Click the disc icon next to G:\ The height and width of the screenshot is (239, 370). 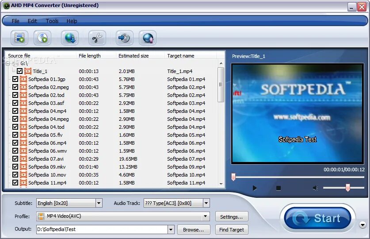tap(15, 63)
